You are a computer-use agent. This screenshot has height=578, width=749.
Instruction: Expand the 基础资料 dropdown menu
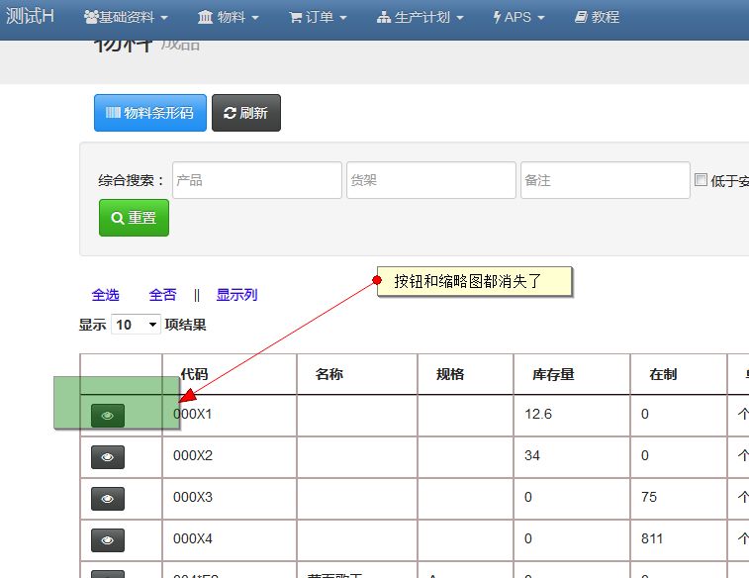[126, 18]
